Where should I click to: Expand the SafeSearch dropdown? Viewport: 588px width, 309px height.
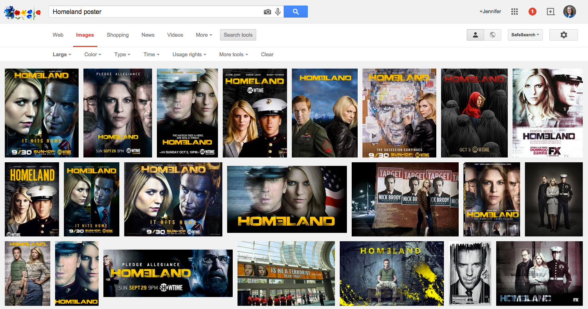coord(525,35)
